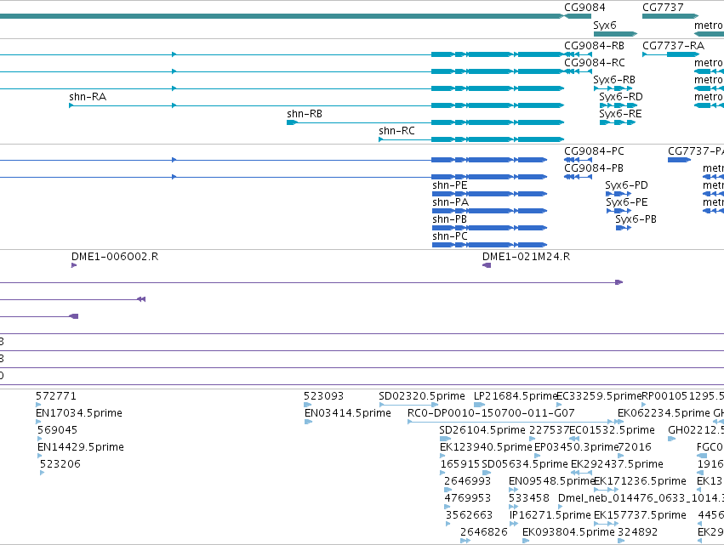
Task: Select the Syx6-PB protein label
Action: [636, 219]
